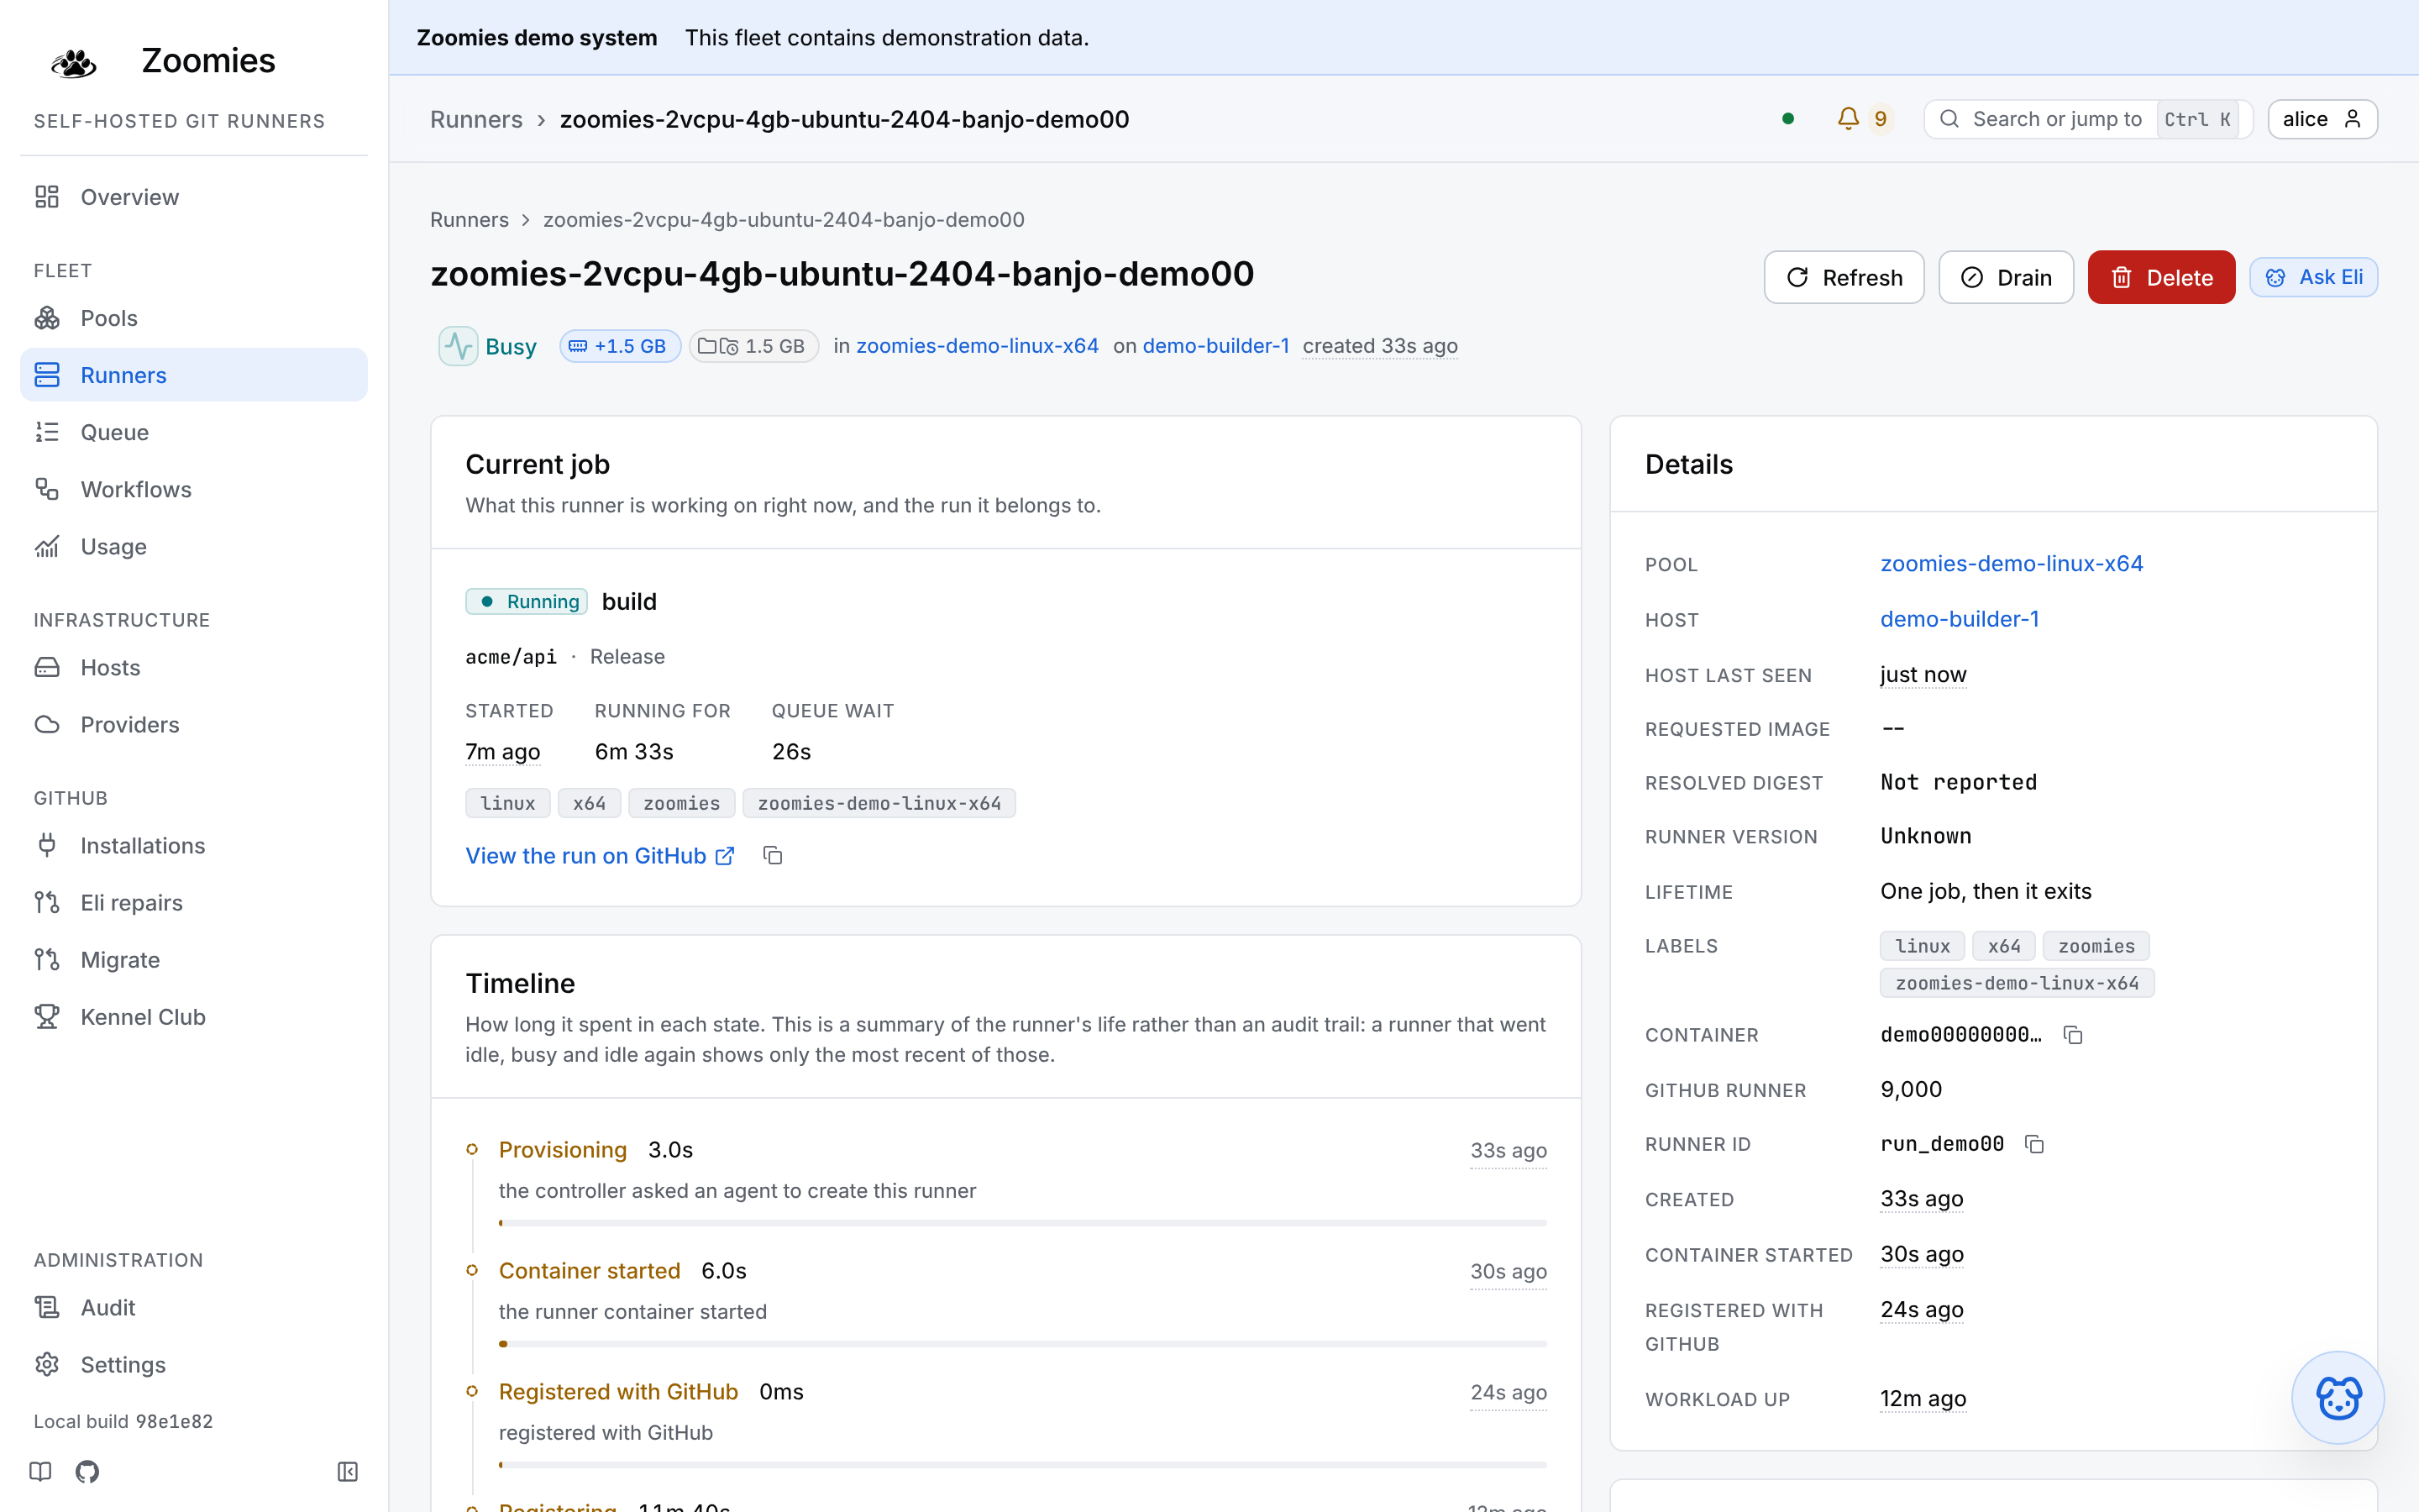Copy the container ID

coord(2073,1035)
